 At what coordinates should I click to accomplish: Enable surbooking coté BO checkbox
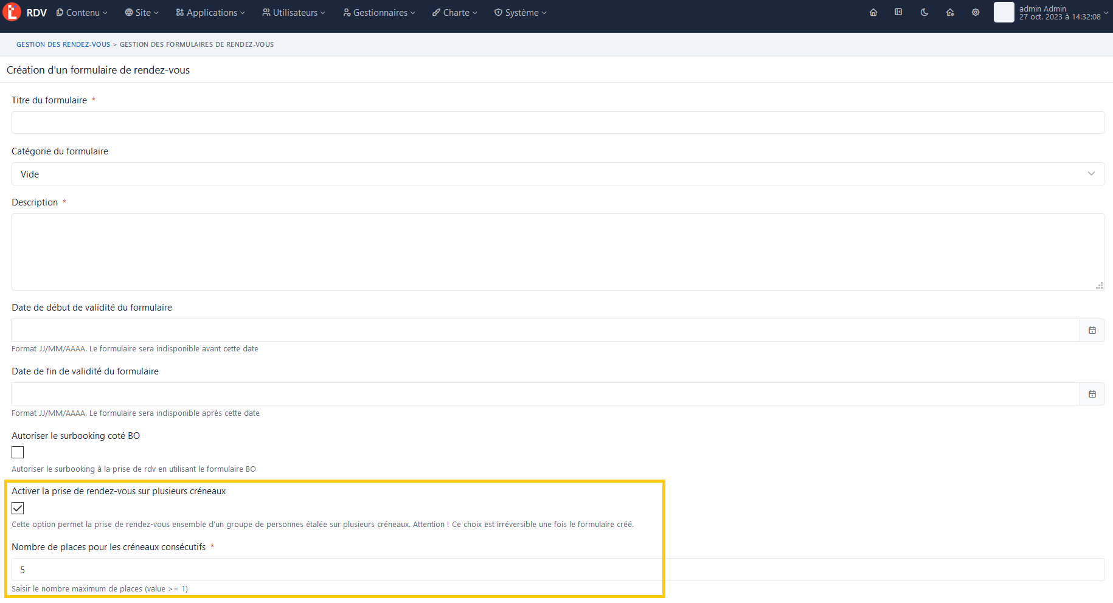tap(18, 452)
